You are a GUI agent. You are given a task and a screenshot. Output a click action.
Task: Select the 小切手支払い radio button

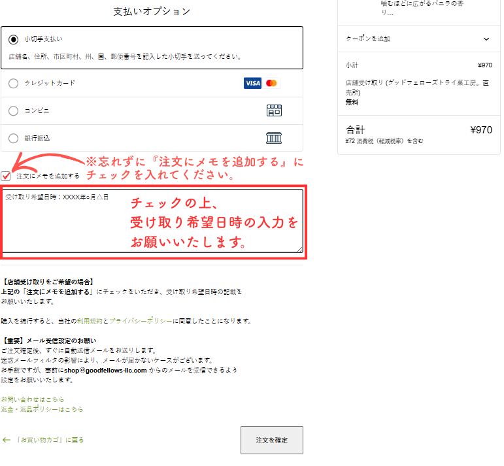coord(13,39)
